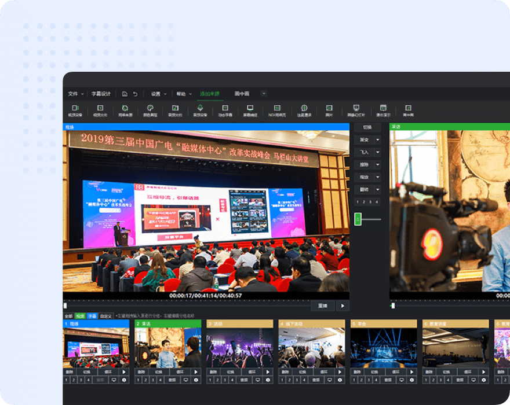Open the color palette source icon
The width and height of the screenshot is (510, 405).
pyautogui.click(x=150, y=110)
